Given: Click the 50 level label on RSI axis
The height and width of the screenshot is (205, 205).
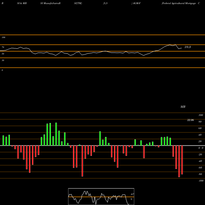Looking at the screenshot, I should tap(3, 54).
